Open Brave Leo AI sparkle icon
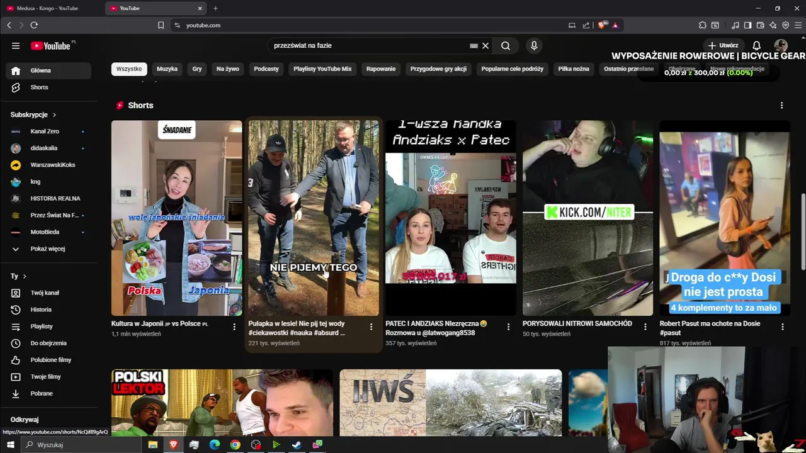 pyautogui.click(x=773, y=25)
